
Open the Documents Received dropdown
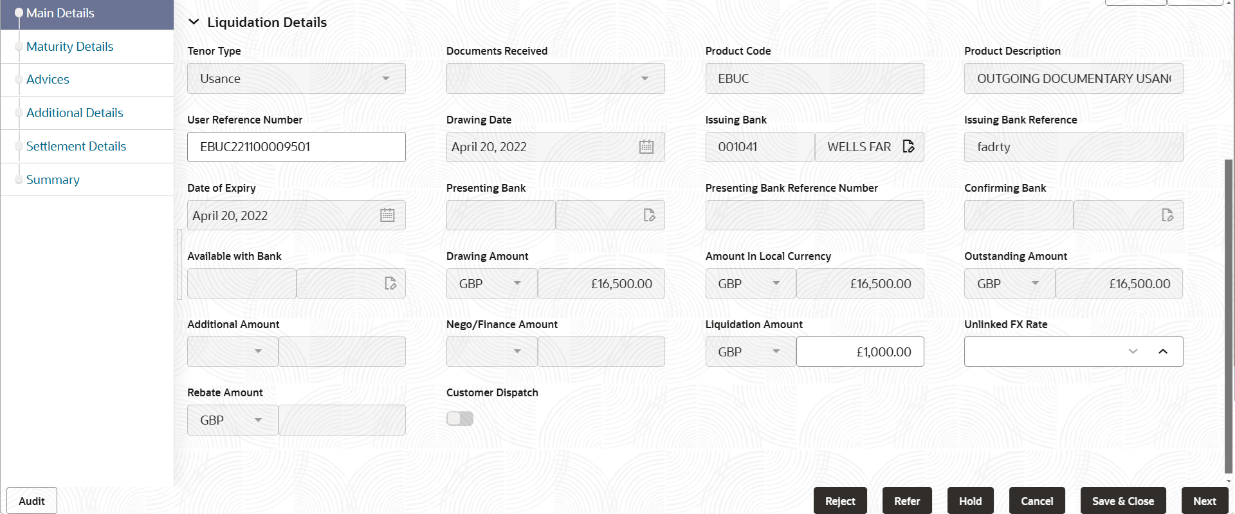pyautogui.click(x=556, y=78)
